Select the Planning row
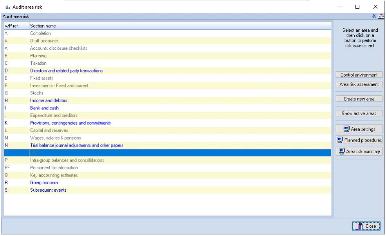This screenshot has width=386, height=236. [x=168, y=56]
